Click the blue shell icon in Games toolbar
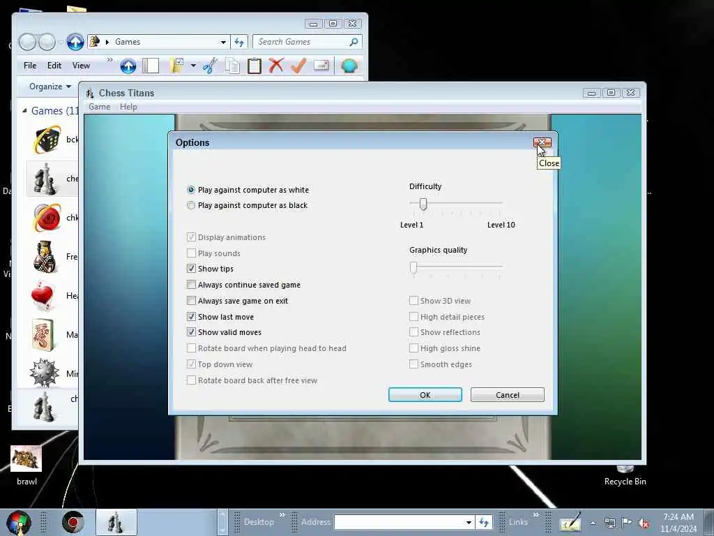The width and height of the screenshot is (714, 536). point(349,66)
